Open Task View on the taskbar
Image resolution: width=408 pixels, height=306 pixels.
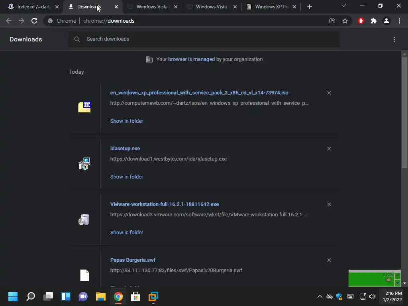tap(48, 296)
